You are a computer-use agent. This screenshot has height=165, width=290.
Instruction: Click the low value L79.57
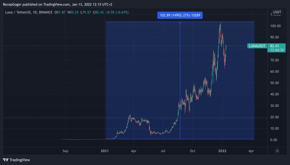pyautogui.click(x=86, y=12)
